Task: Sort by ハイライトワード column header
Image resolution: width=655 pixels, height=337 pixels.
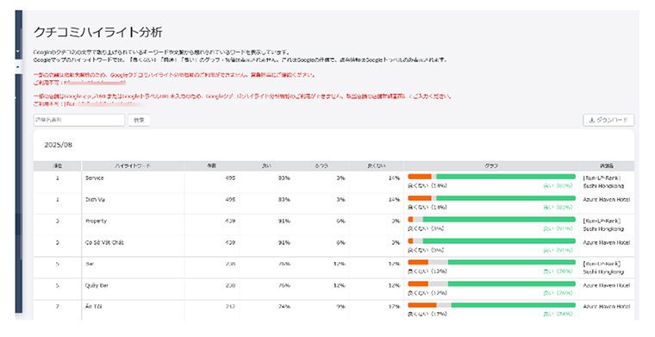Action: click(133, 165)
